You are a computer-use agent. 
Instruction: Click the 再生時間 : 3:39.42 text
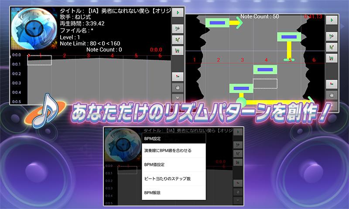click(x=82, y=24)
